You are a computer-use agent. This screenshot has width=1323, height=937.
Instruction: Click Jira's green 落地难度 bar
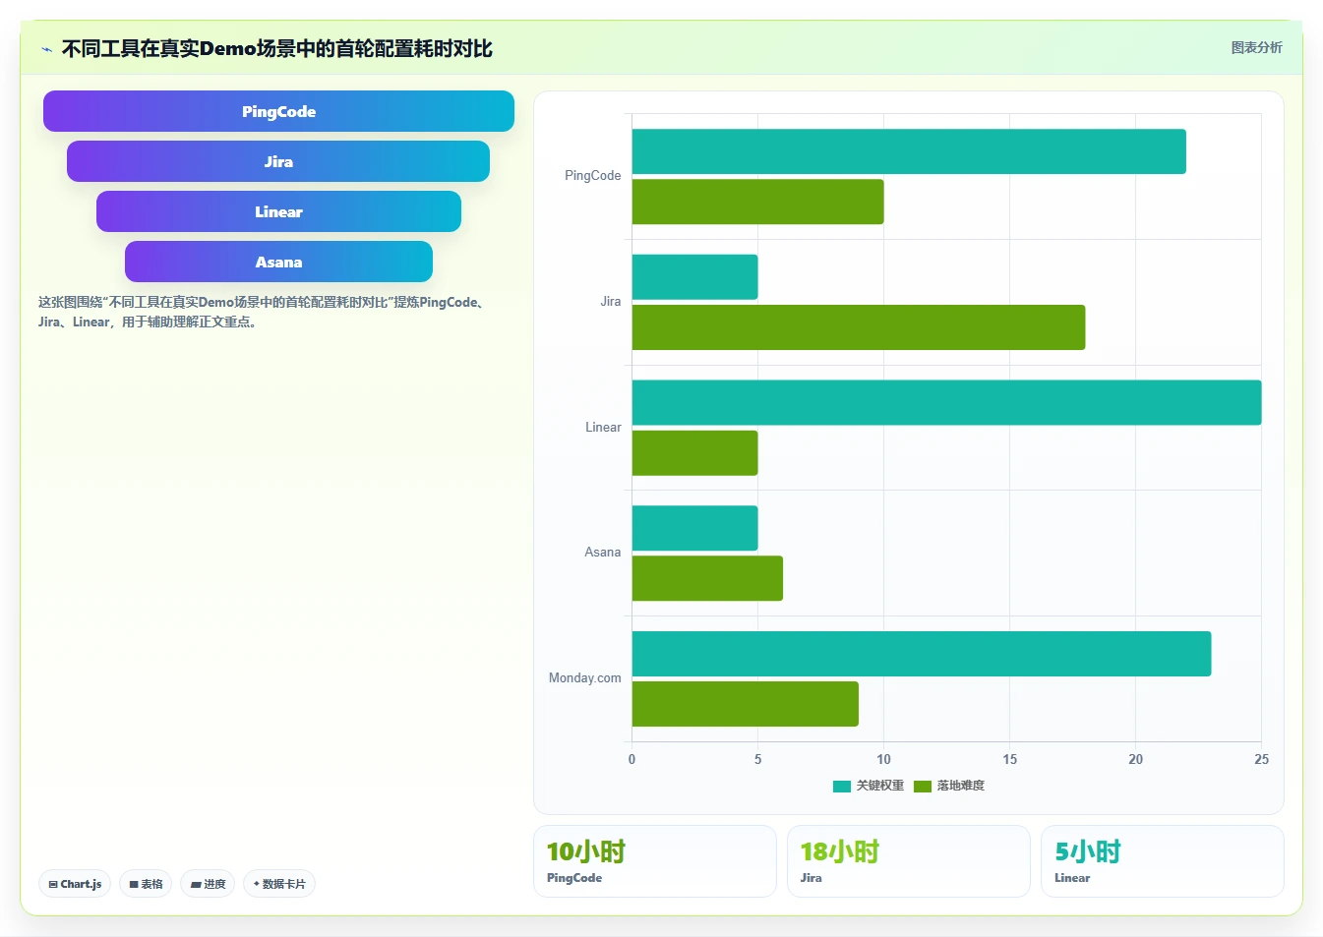[x=859, y=327]
